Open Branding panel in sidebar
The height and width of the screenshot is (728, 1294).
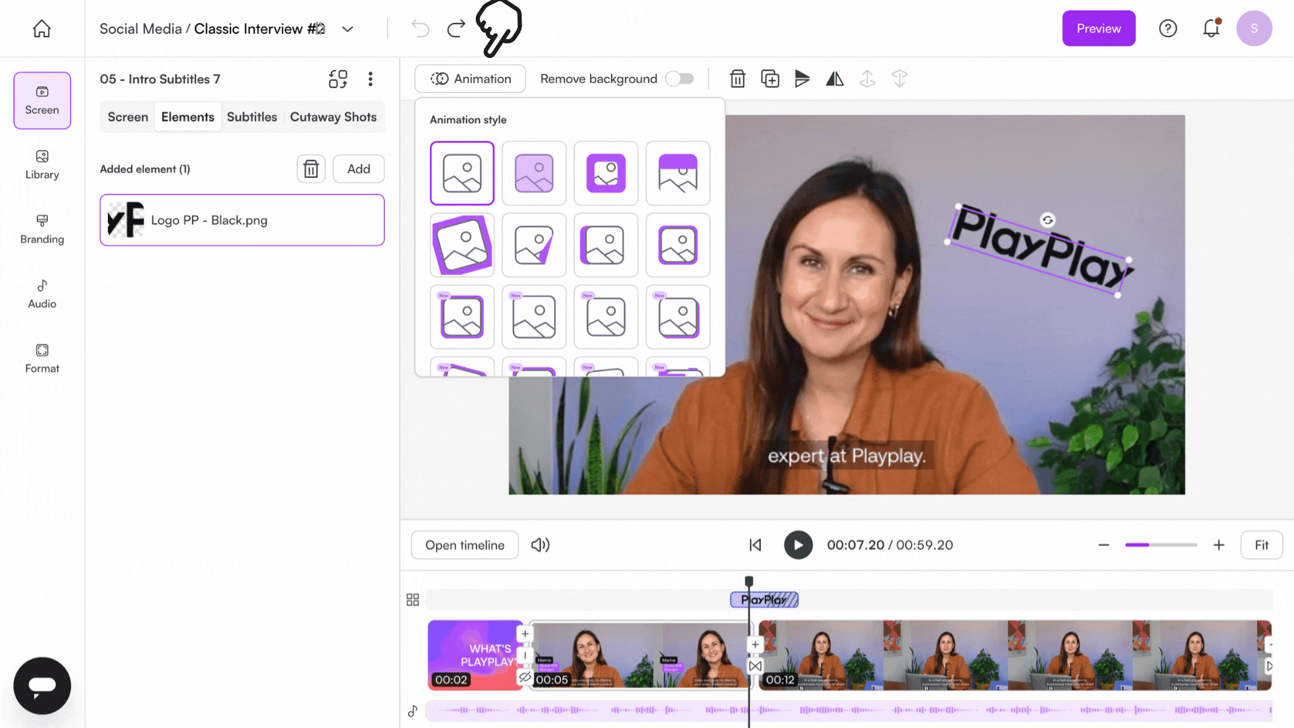(42, 229)
